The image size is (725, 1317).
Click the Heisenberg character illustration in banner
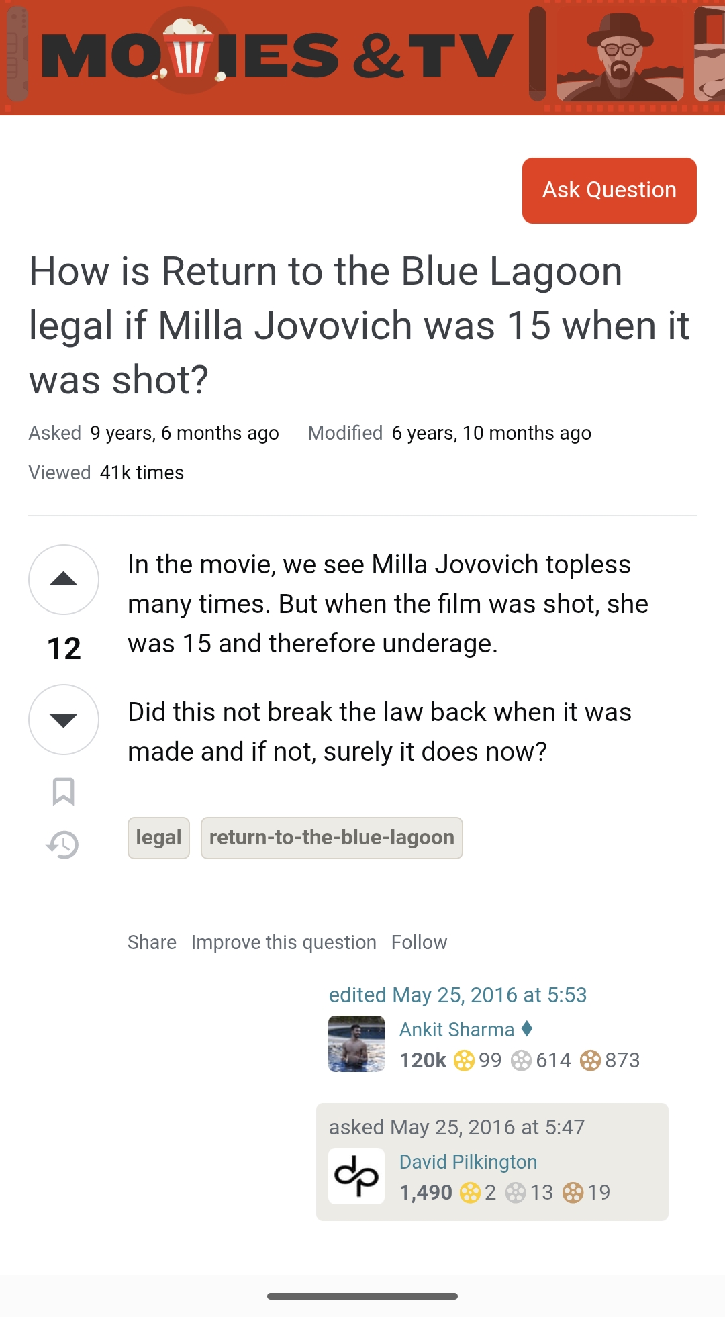point(620,58)
